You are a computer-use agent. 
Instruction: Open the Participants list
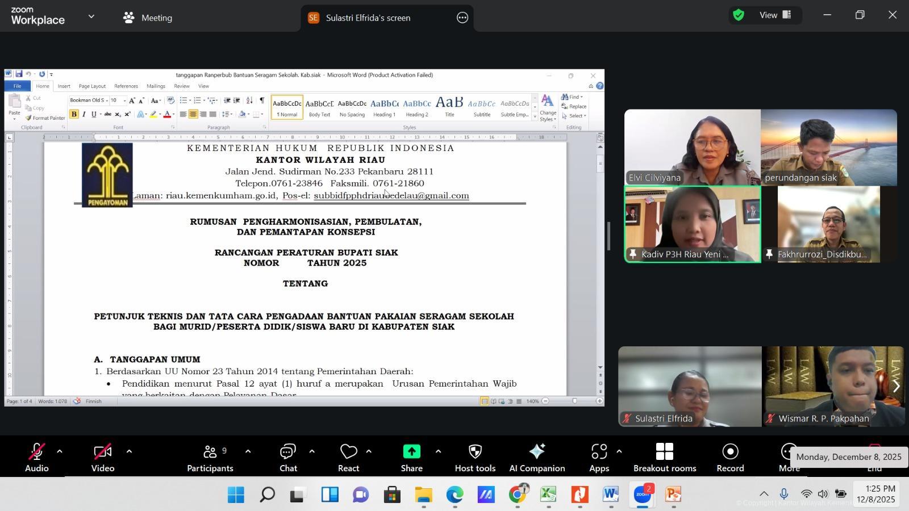pos(210,458)
